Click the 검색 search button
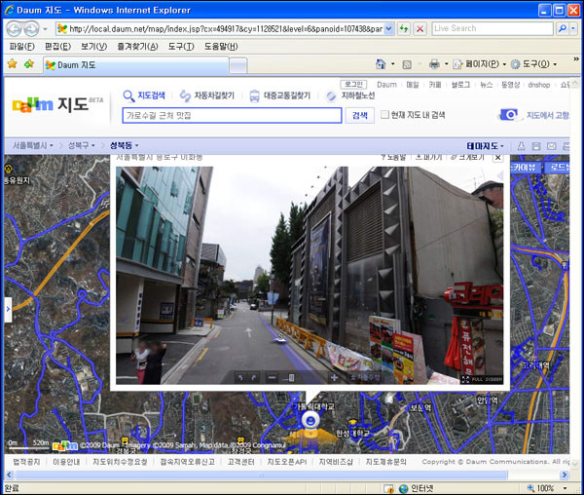This screenshot has width=584, height=495. click(x=360, y=115)
